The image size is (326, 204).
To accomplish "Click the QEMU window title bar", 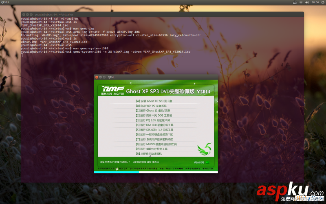I will coord(156,77).
